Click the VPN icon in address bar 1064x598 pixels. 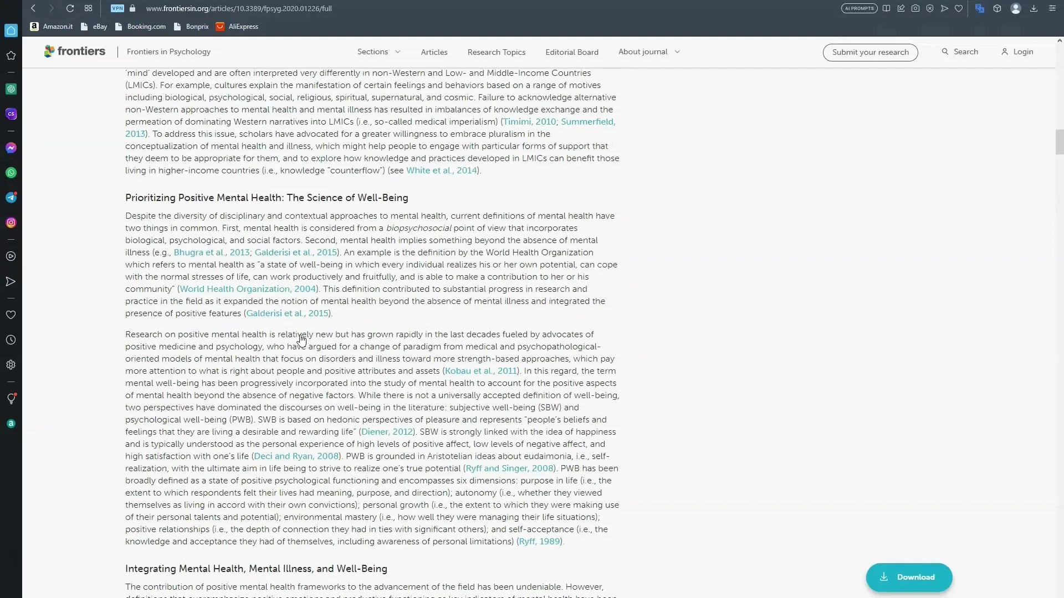click(x=117, y=8)
